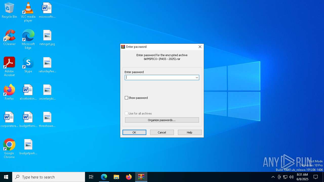The image size is (324, 182).
Task: Click the Organize passwords... button
Action: point(162,120)
